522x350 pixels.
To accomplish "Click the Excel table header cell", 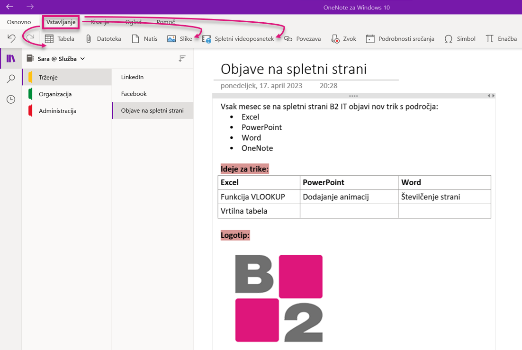I will [x=259, y=182].
